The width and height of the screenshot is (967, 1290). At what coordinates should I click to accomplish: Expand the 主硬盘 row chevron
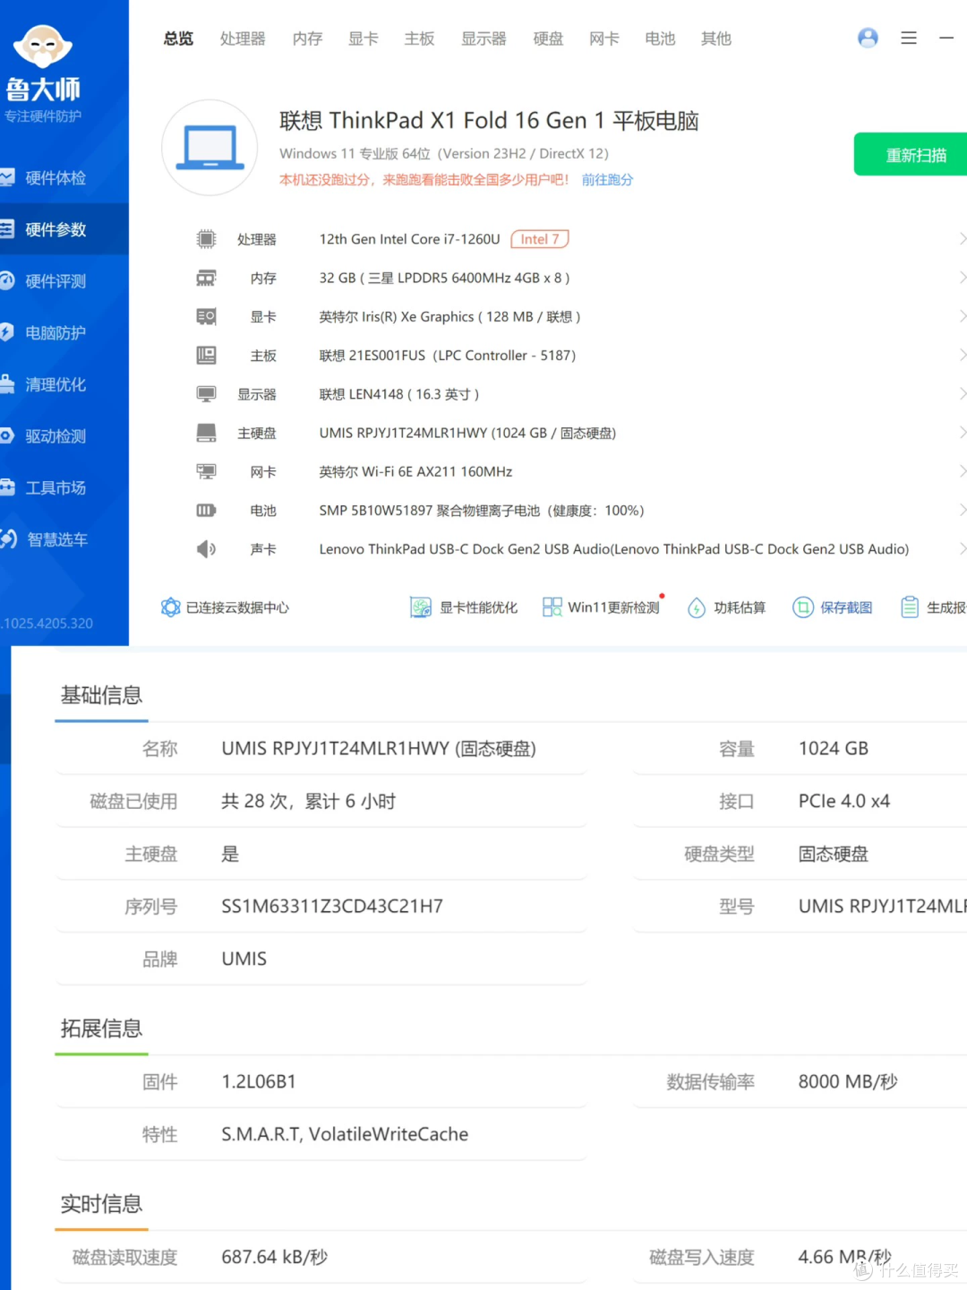pyautogui.click(x=962, y=433)
